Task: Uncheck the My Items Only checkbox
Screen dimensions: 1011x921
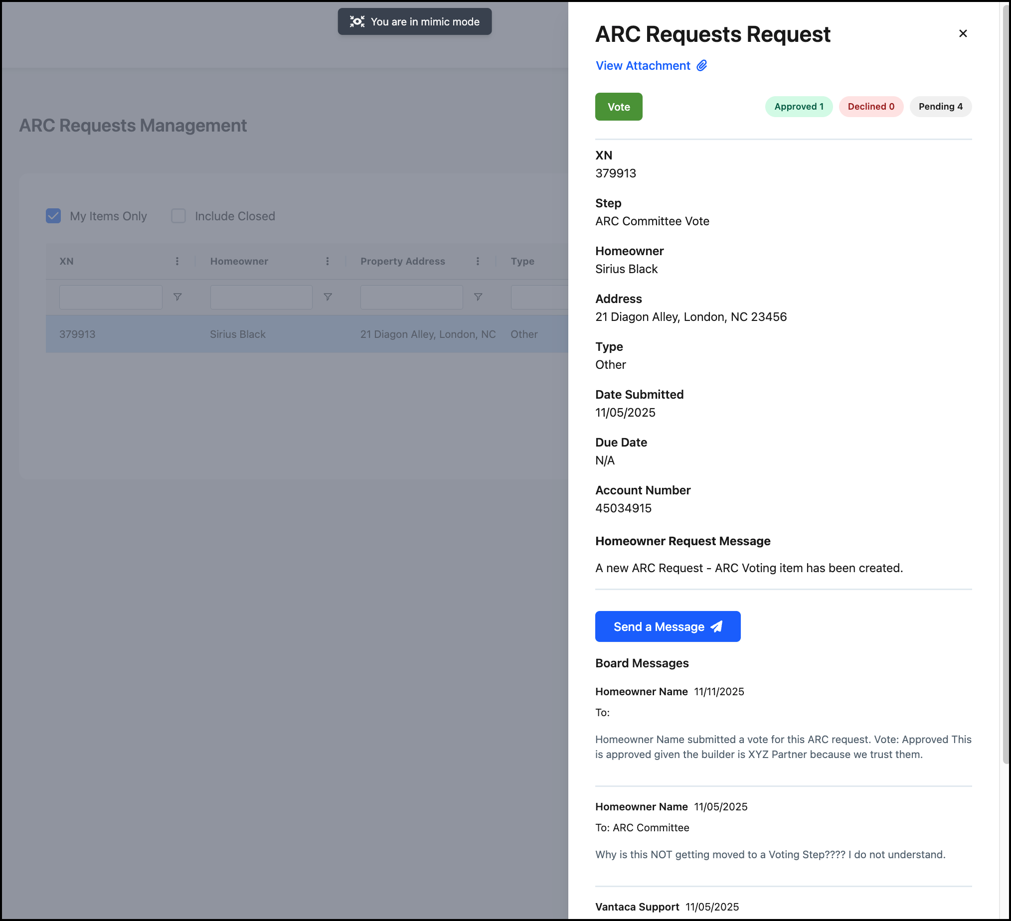Action: (x=53, y=216)
